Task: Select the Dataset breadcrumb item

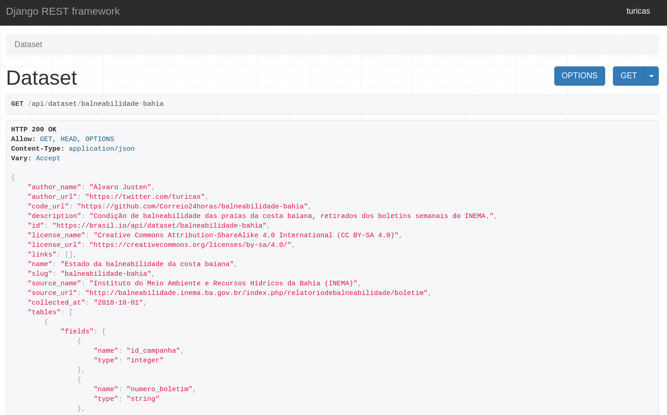Action: [x=28, y=44]
